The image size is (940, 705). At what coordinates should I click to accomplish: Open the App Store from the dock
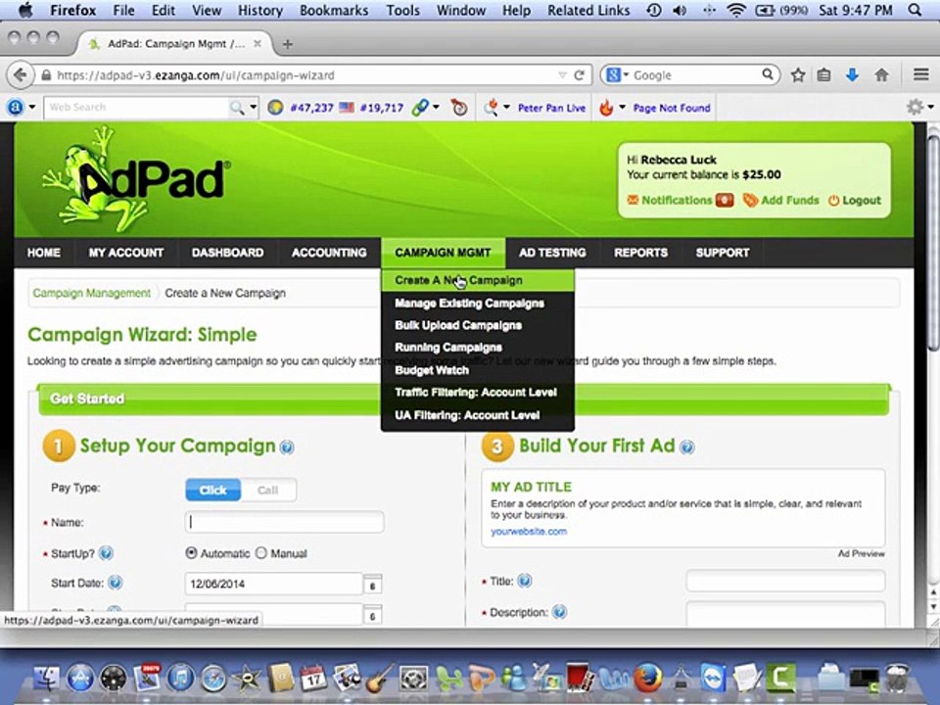pos(80,679)
